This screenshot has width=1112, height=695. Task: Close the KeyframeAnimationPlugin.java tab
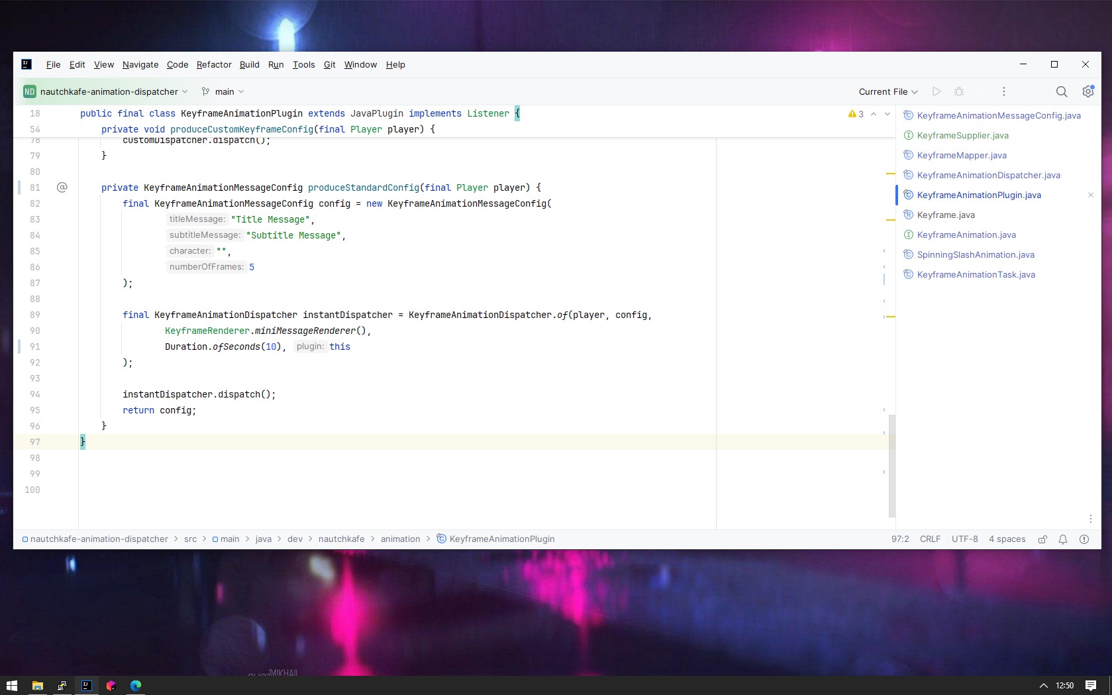tap(1090, 195)
